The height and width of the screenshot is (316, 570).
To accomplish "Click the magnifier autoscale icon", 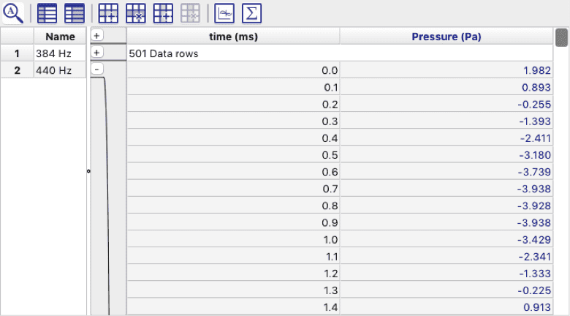I will click(x=12, y=12).
